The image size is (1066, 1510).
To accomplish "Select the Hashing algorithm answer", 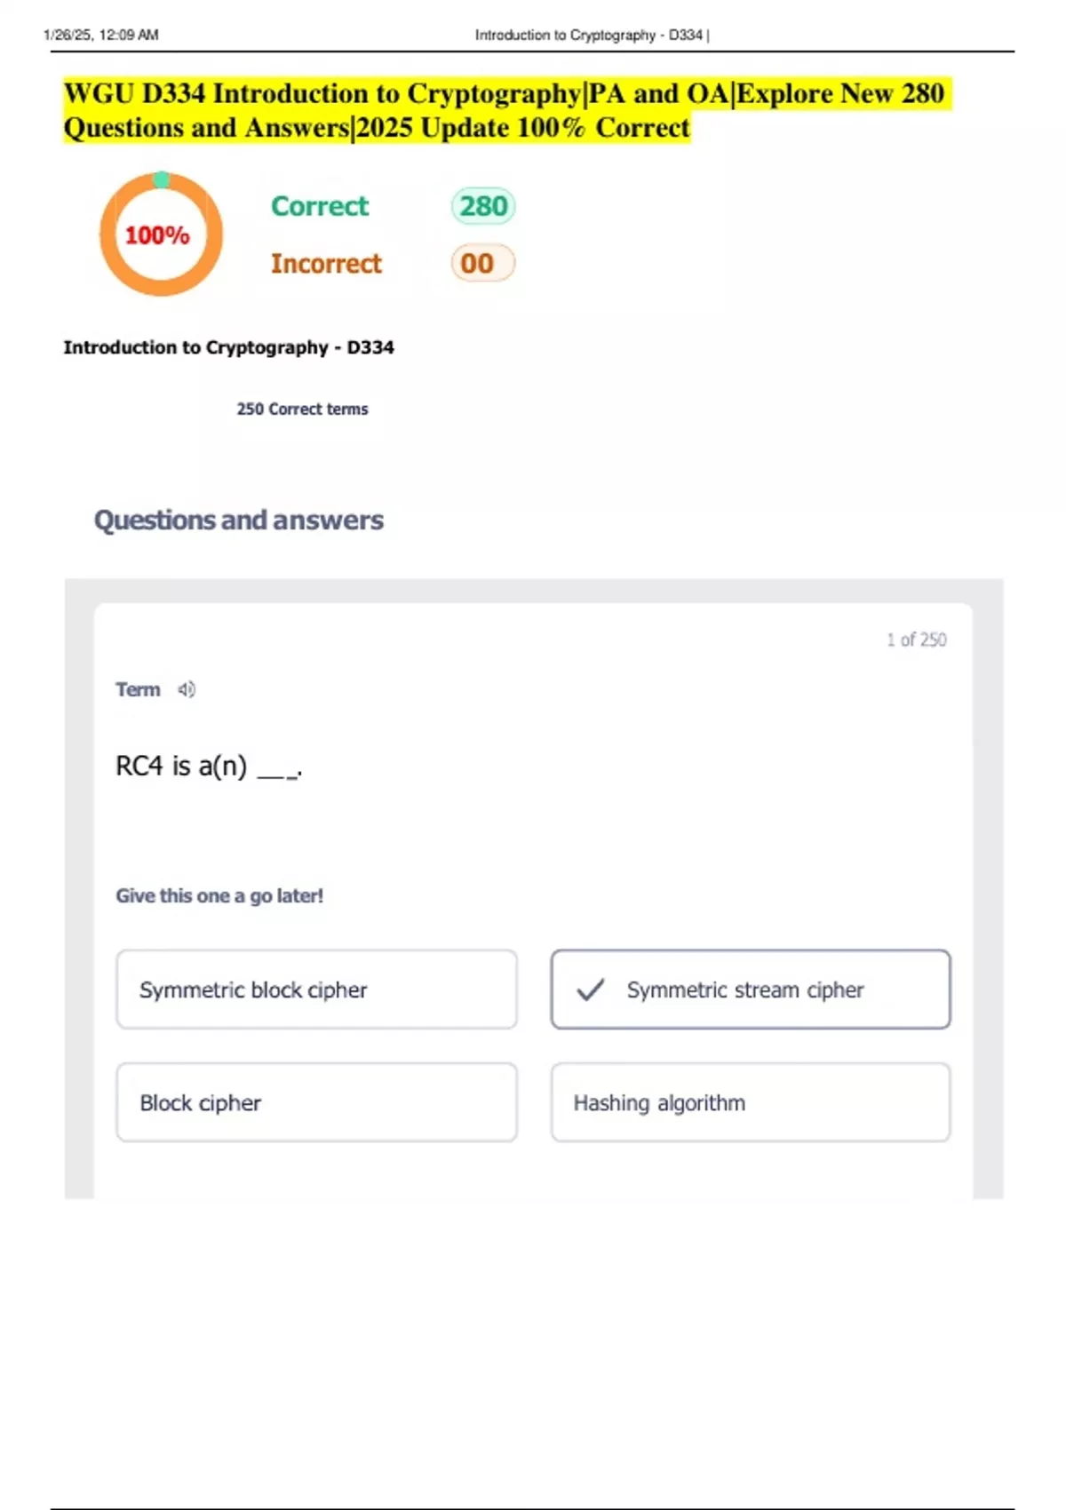I will 751,1102.
